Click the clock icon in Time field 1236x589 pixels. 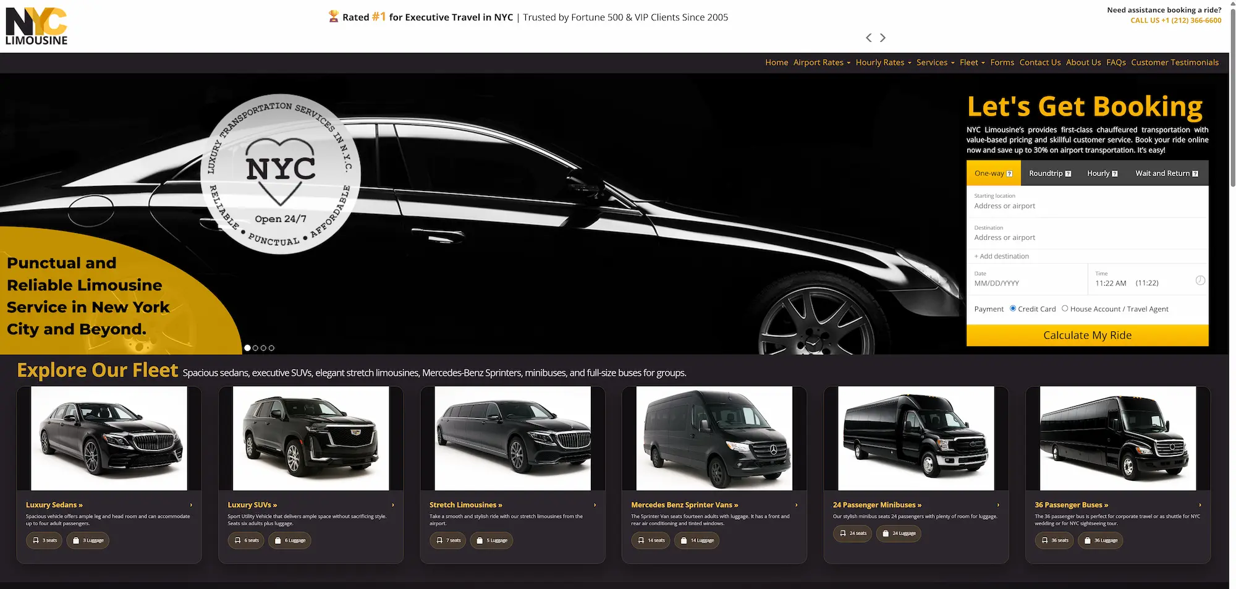point(1200,281)
